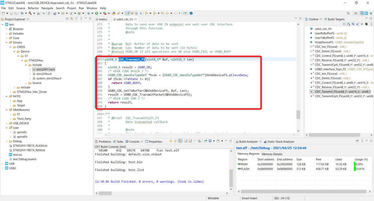Expand the USB2 project
Screen dimensions: 374x201
tap(2, 168)
